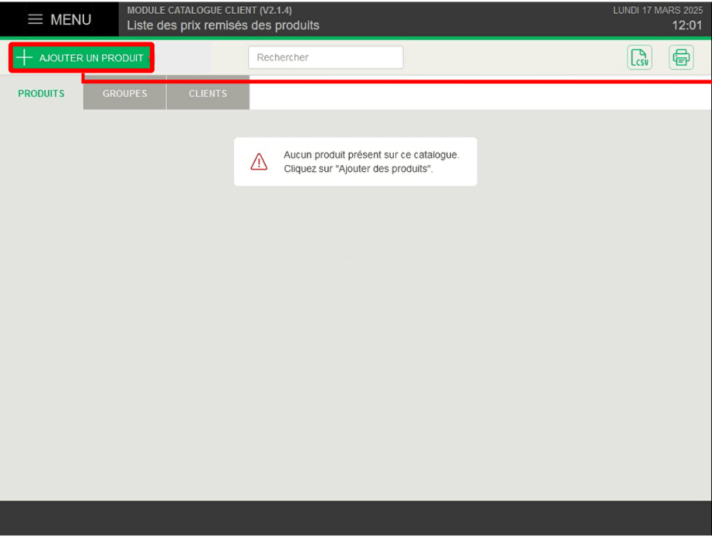Open the hamburger MENU icon
712x537 pixels.
point(36,19)
